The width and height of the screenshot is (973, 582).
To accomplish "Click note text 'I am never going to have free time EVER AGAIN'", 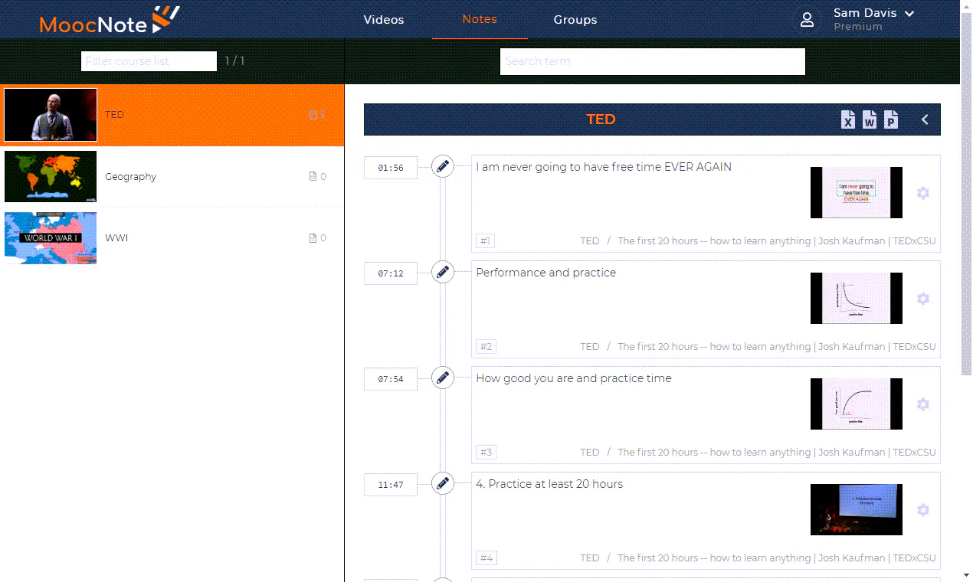I will (x=604, y=167).
